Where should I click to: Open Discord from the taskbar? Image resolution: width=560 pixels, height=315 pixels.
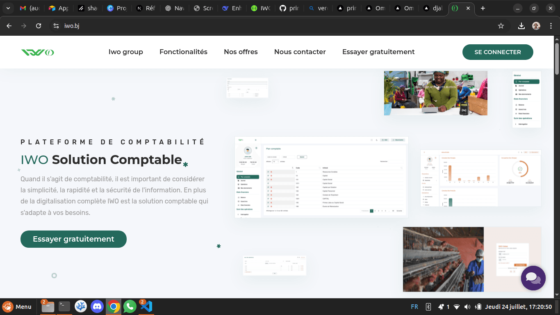coord(97,306)
